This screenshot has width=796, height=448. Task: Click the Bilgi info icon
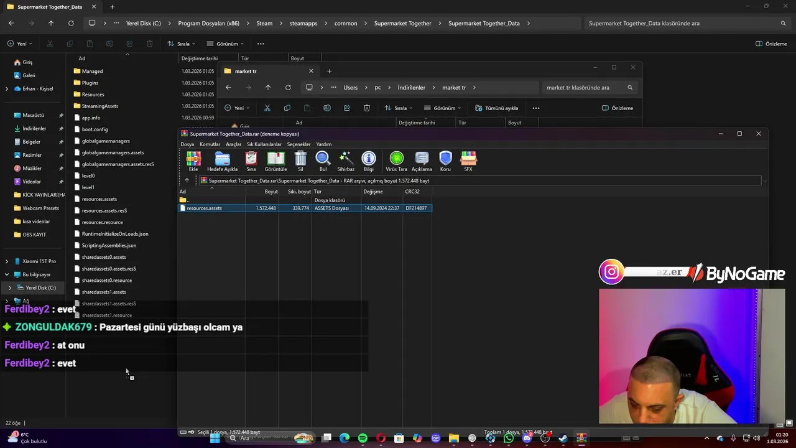pyautogui.click(x=369, y=161)
